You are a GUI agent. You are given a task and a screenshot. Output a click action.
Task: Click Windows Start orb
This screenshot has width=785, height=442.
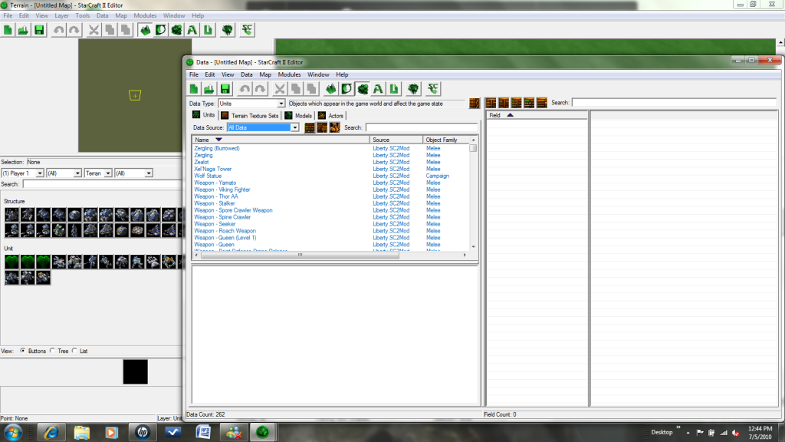point(12,433)
